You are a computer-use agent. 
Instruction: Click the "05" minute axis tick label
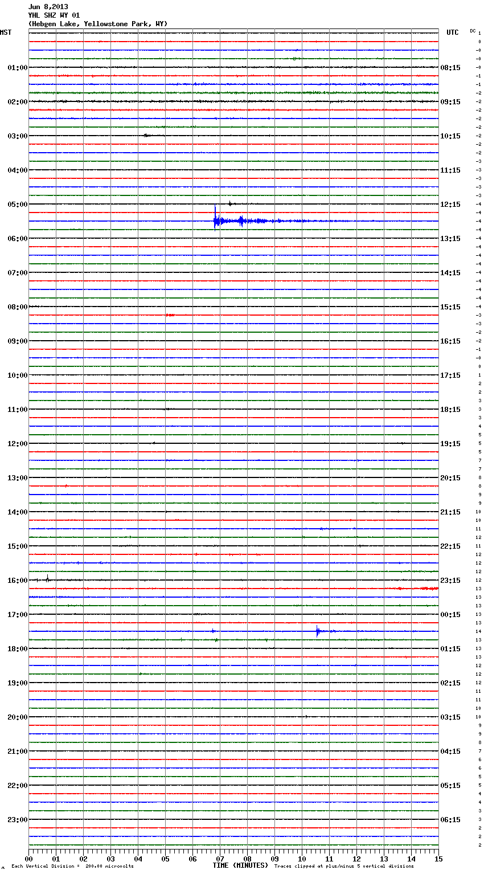(165, 859)
